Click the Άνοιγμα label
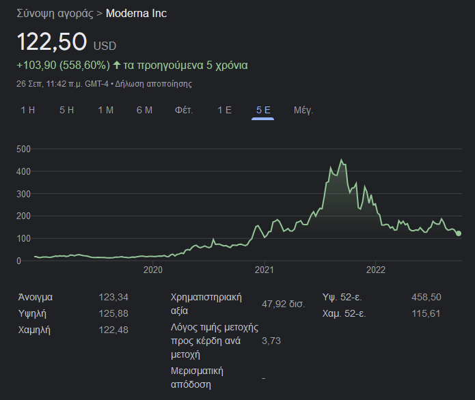The image size is (475, 400). [36, 297]
